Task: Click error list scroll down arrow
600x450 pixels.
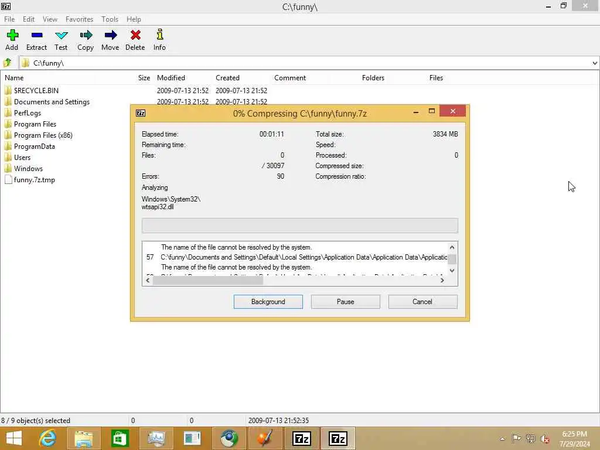Action: 452,271
